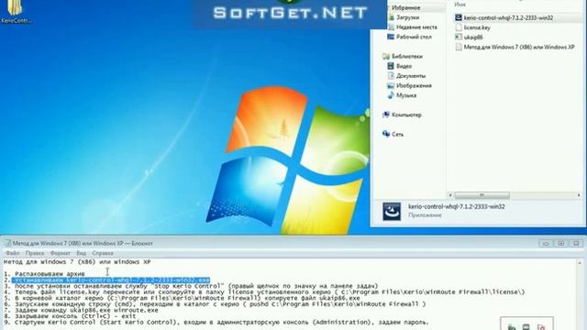Click line 5 about ukaip86.exe copying in Notepad

(x=182, y=298)
